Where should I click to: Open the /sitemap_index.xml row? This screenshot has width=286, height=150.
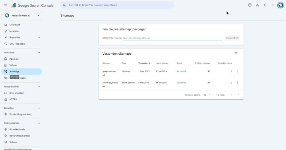(171, 85)
